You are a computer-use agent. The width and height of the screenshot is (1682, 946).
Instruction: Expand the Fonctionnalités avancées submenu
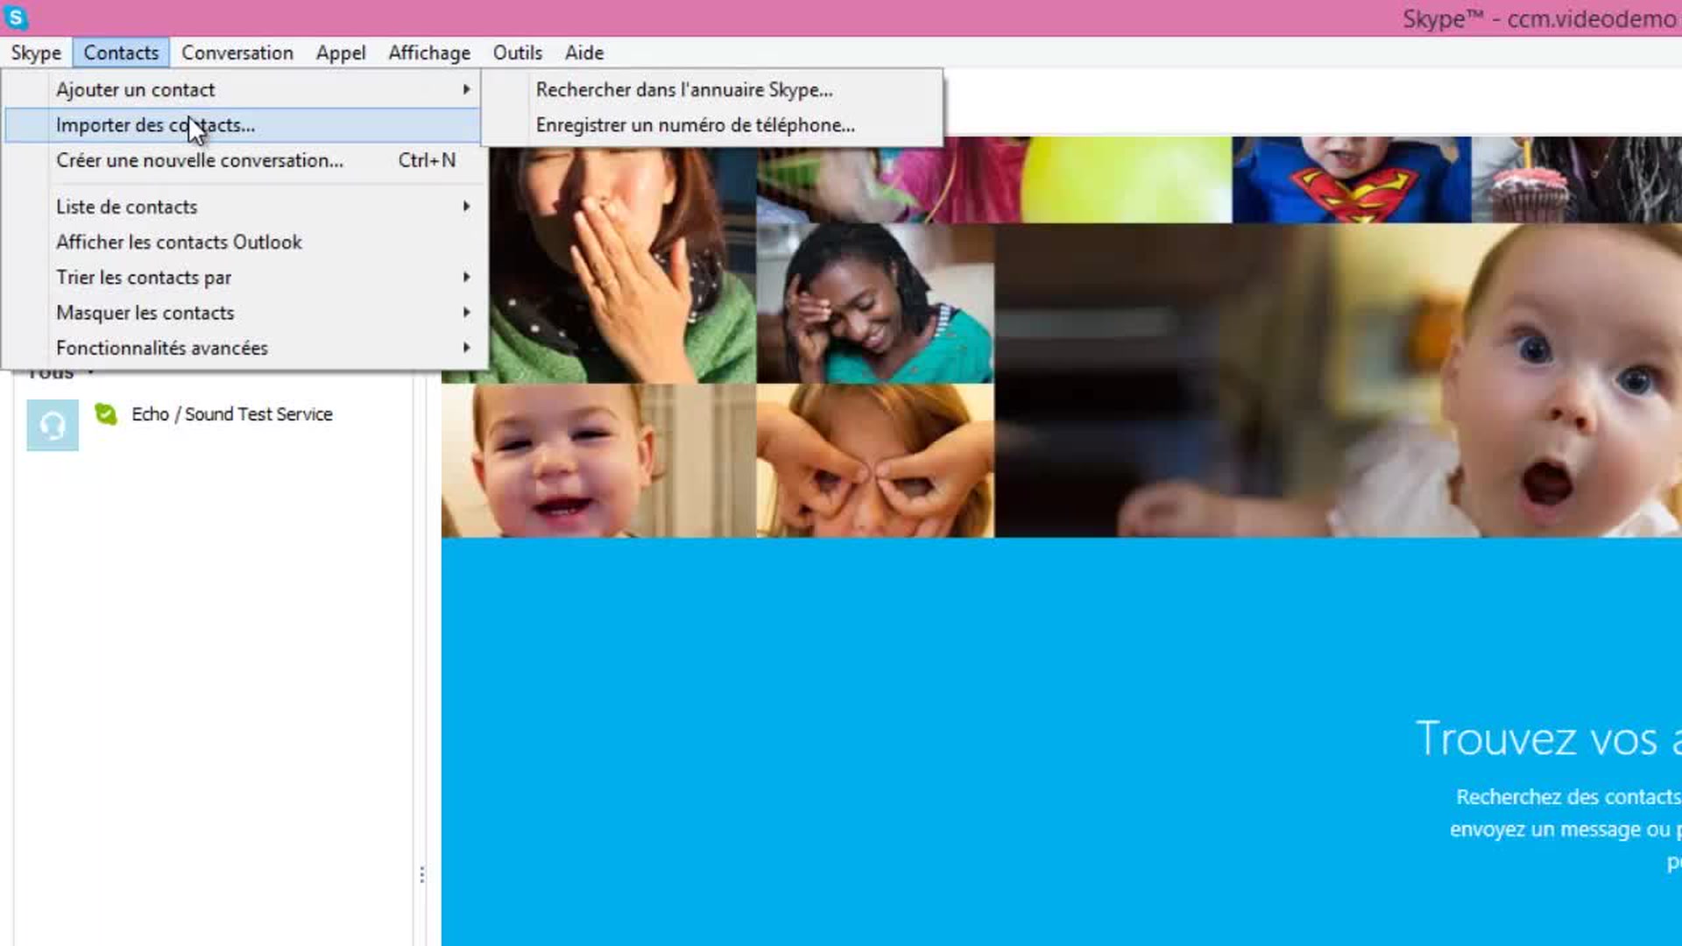coord(162,348)
